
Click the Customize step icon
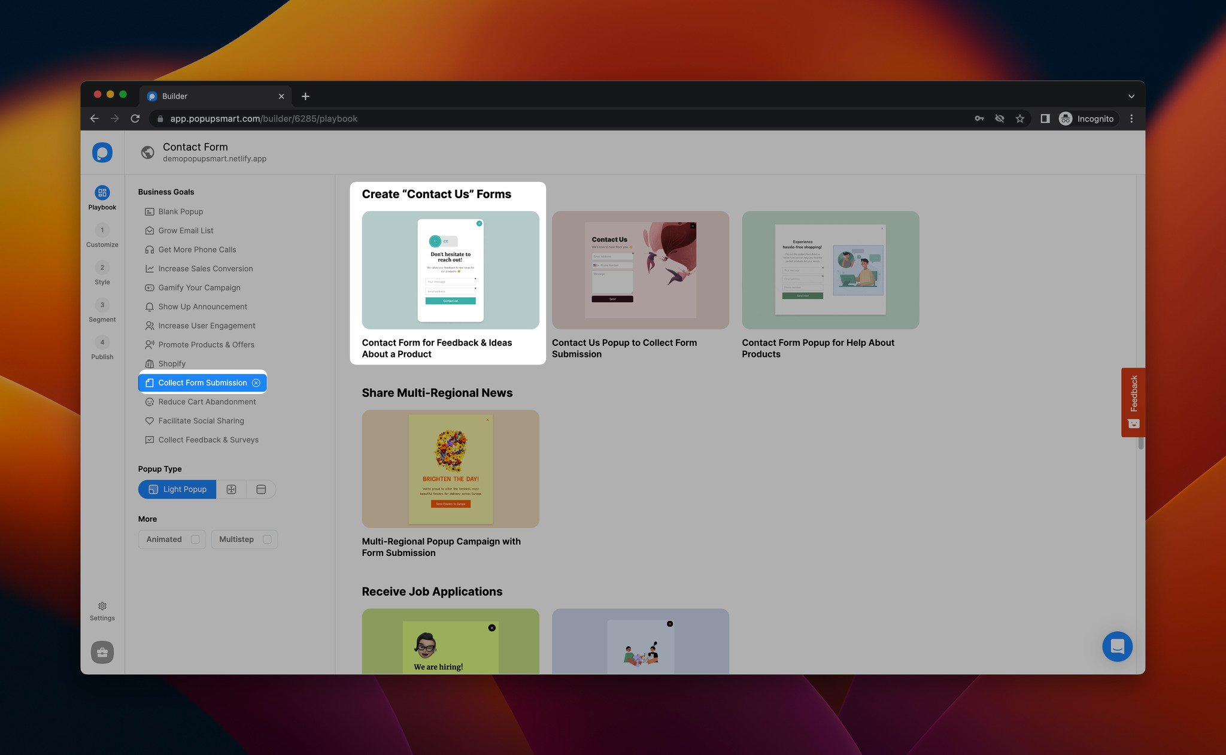click(x=102, y=229)
